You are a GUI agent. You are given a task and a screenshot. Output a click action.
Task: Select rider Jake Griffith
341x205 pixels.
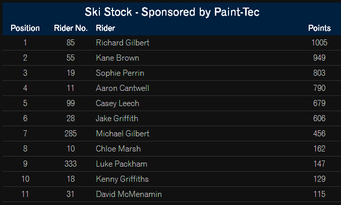[117, 118]
